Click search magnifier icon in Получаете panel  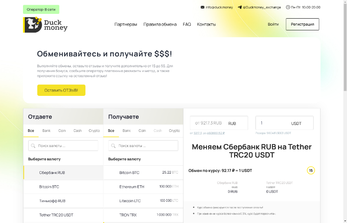pyautogui.click(x=114, y=146)
